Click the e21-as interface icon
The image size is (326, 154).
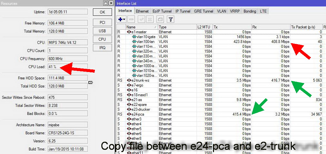129,100
